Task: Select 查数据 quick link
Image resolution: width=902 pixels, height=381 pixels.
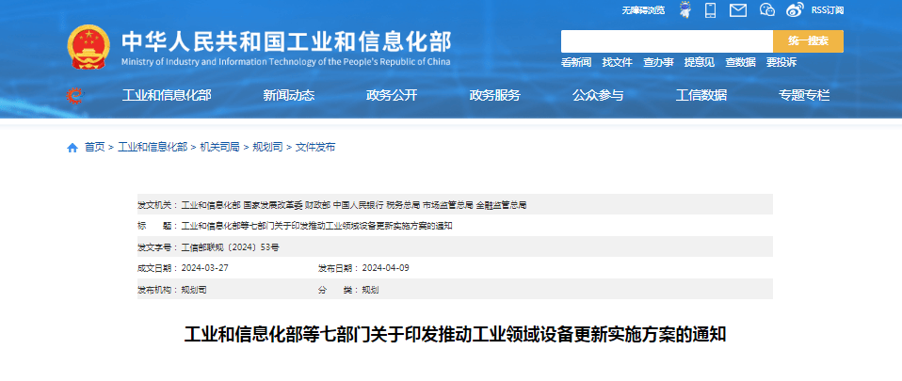Action: point(740,63)
